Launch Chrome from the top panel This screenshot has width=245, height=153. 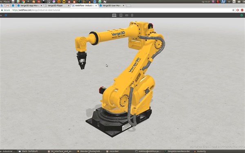[x=23, y=2]
